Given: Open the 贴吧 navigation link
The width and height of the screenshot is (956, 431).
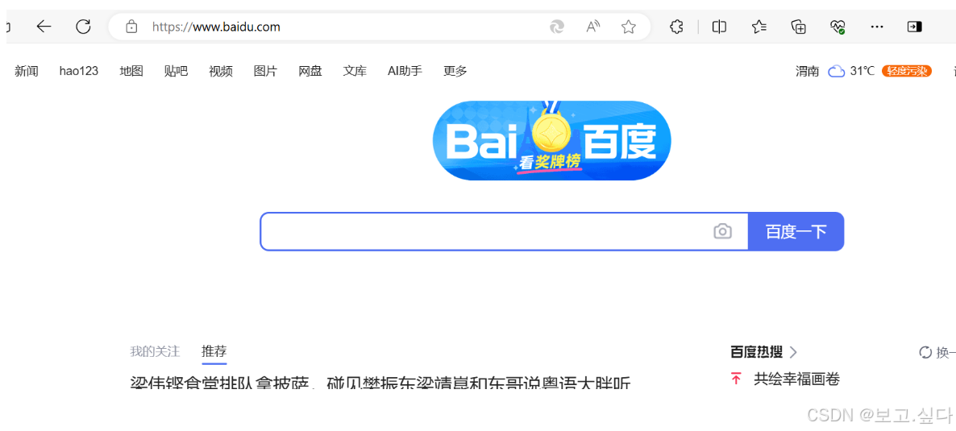Looking at the screenshot, I should [177, 72].
